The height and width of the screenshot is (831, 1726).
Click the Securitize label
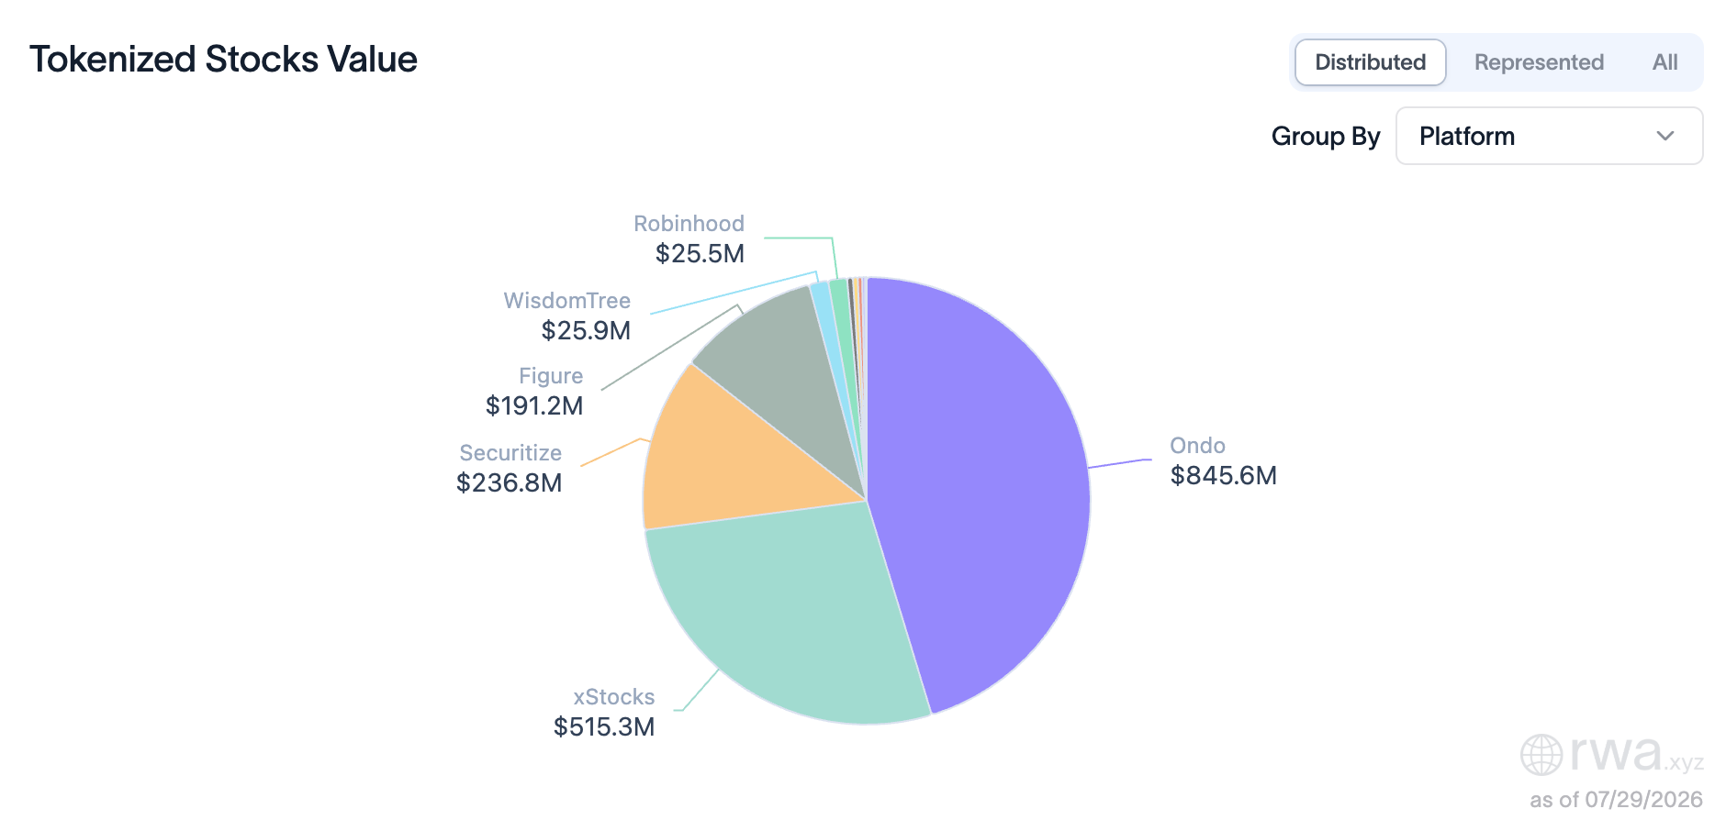click(x=510, y=453)
